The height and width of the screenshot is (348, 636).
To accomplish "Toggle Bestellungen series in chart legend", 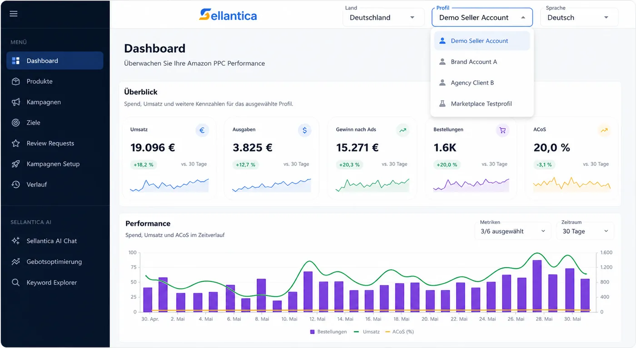I will (328, 332).
